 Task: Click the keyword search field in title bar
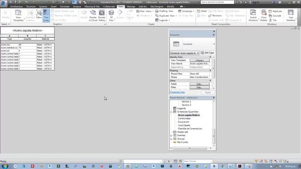[217, 2]
